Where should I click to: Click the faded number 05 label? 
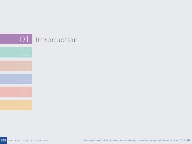click(x=24, y=92)
